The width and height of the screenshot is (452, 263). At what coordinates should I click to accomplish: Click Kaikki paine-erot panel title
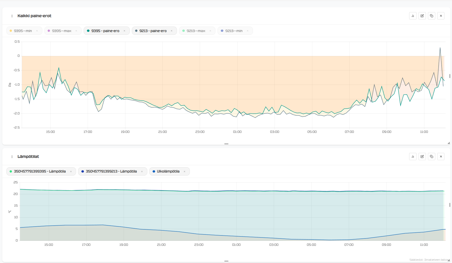point(34,16)
